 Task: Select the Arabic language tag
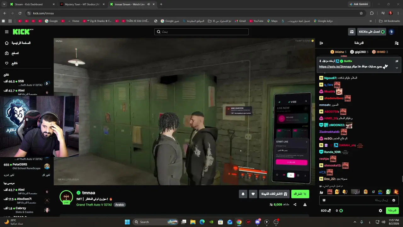[120, 205]
